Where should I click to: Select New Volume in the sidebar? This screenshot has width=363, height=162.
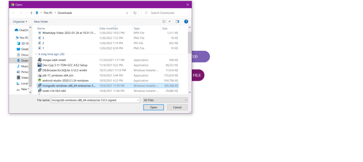(23, 89)
